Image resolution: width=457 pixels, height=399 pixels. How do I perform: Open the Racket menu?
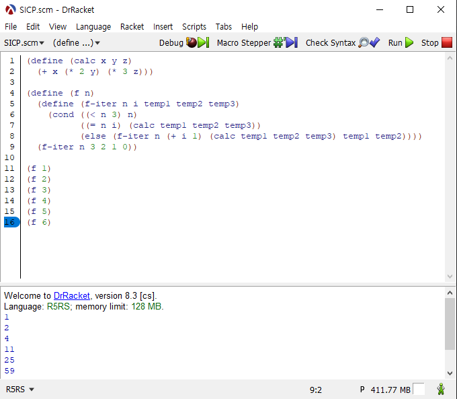[132, 26]
